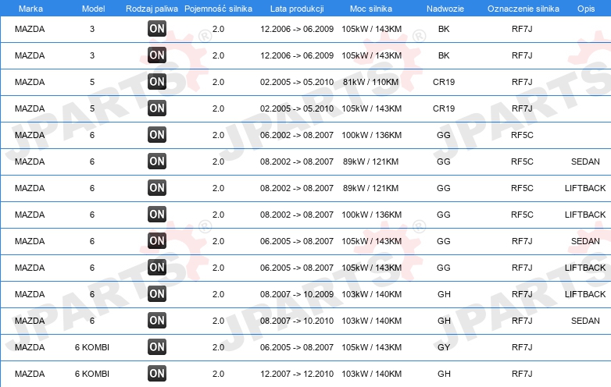Click the Marka column header

click(30, 9)
